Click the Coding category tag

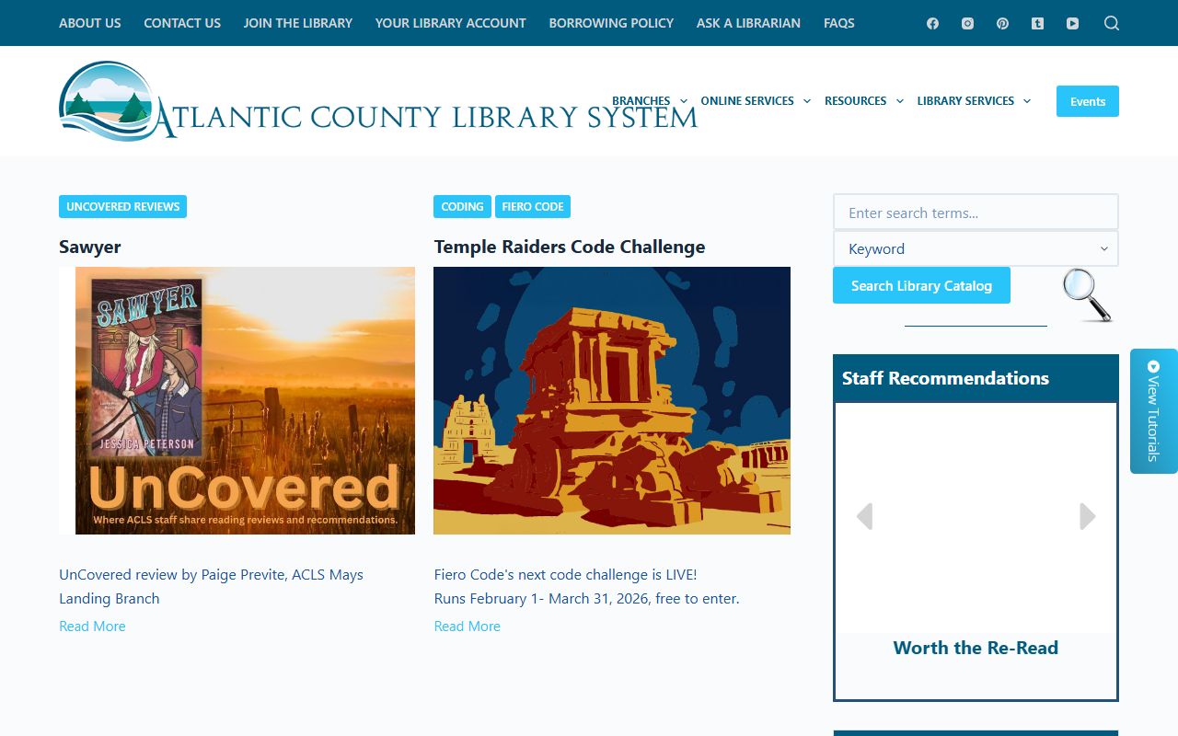462,206
